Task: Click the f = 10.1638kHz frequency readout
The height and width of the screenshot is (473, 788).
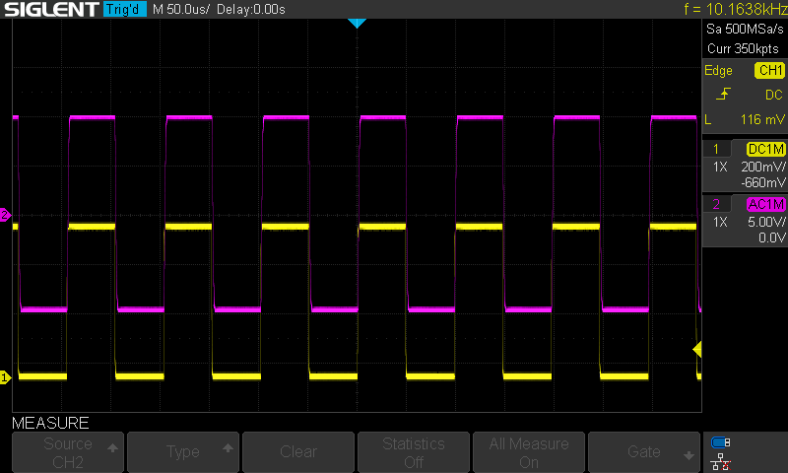Action: click(x=736, y=9)
